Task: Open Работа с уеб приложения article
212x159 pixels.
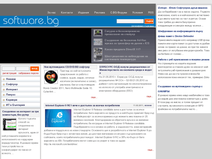Action: pyautogui.click(x=184, y=60)
